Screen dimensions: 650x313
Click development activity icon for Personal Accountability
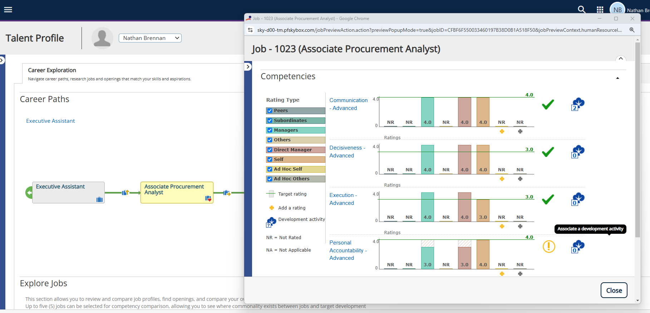577,247
